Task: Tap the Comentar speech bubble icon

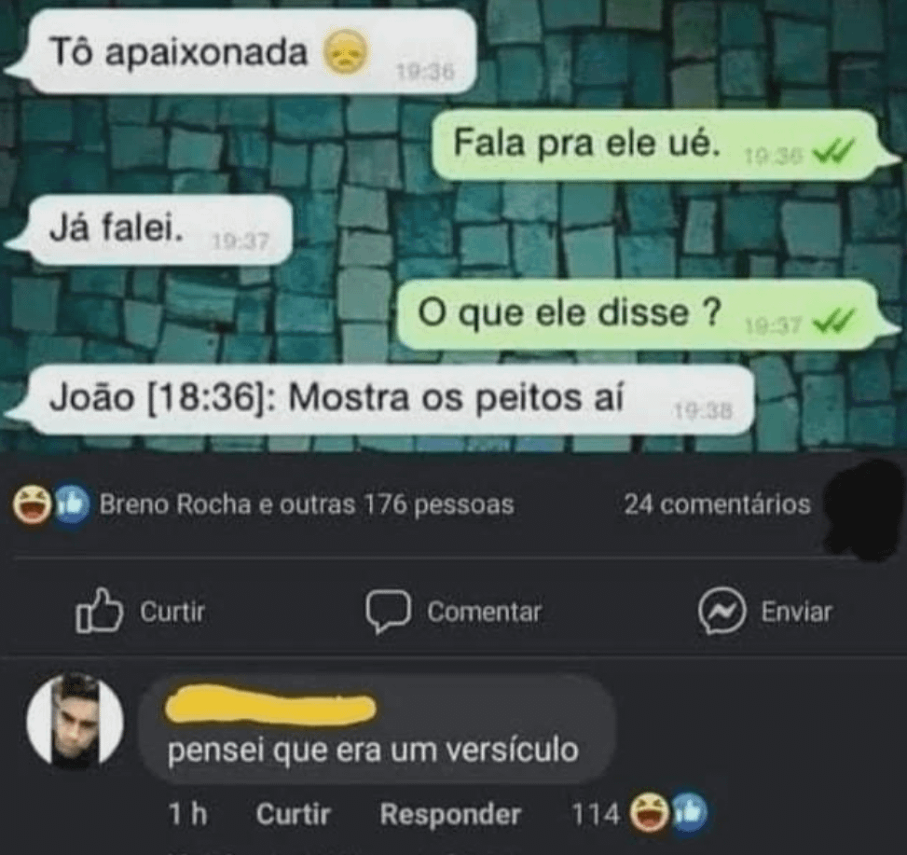Action: (x=388, y=611)
